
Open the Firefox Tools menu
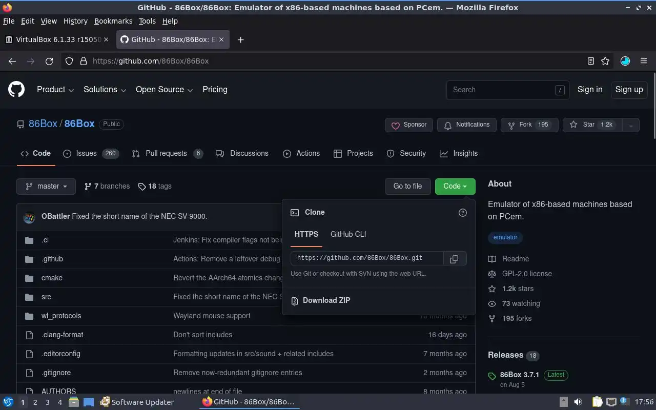[x=147, y=21]
